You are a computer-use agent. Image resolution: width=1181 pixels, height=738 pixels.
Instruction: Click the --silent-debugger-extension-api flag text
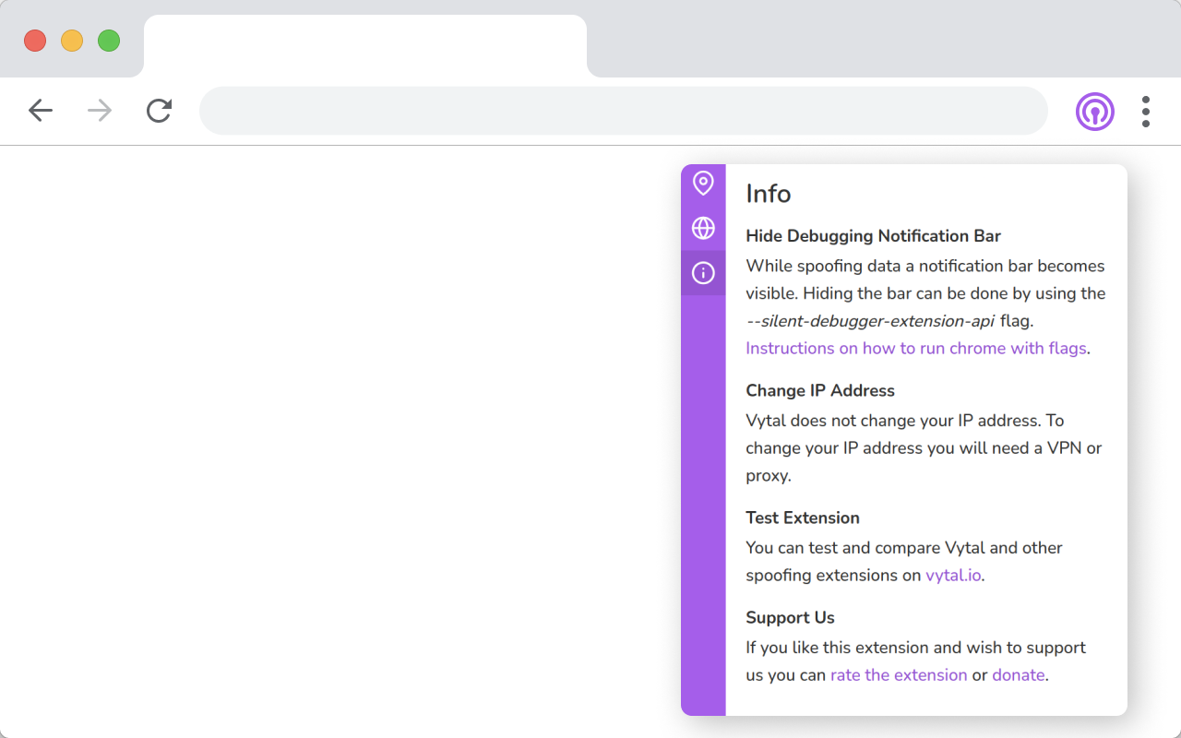coord(870,321)
